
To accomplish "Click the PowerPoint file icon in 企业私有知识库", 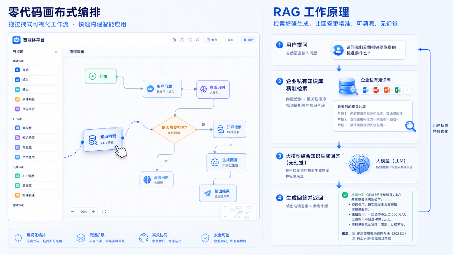I will coord(387,90).
